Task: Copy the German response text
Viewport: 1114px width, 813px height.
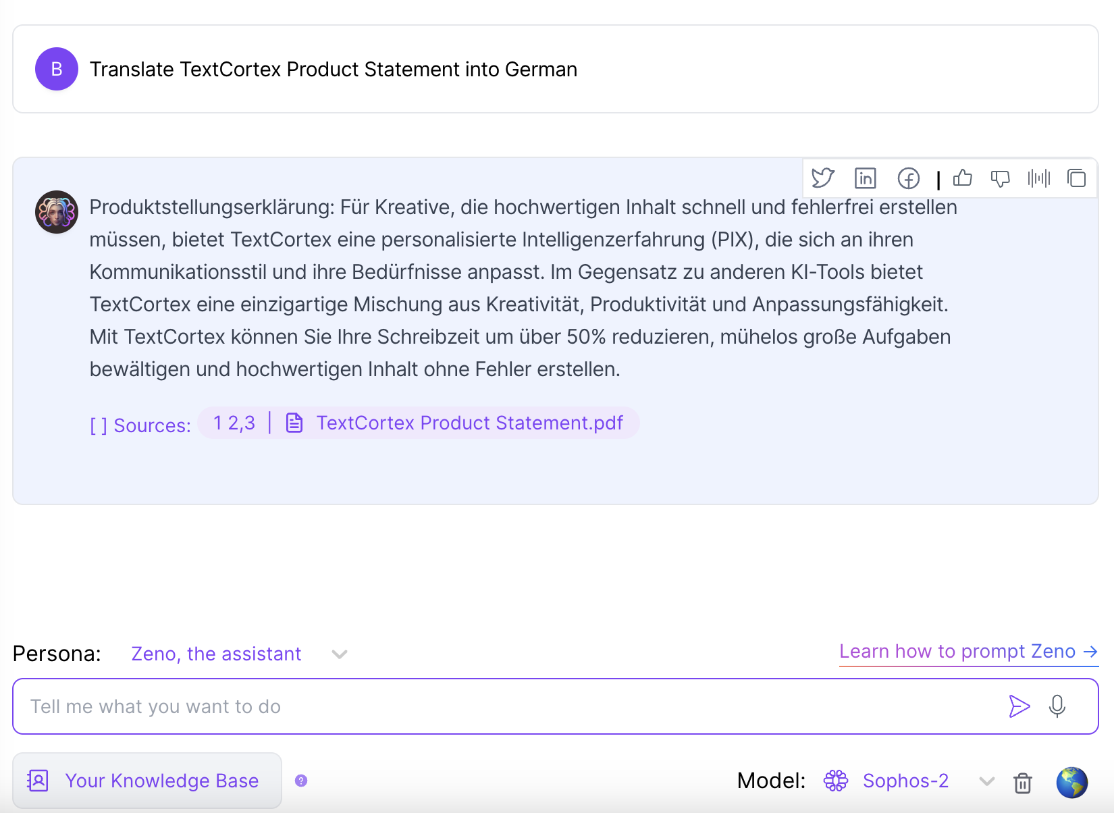Action: click(x=1077, y=178)
